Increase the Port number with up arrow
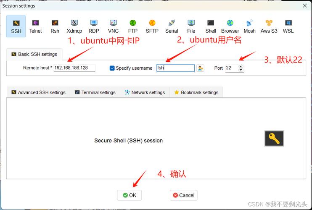 point(241,66)
